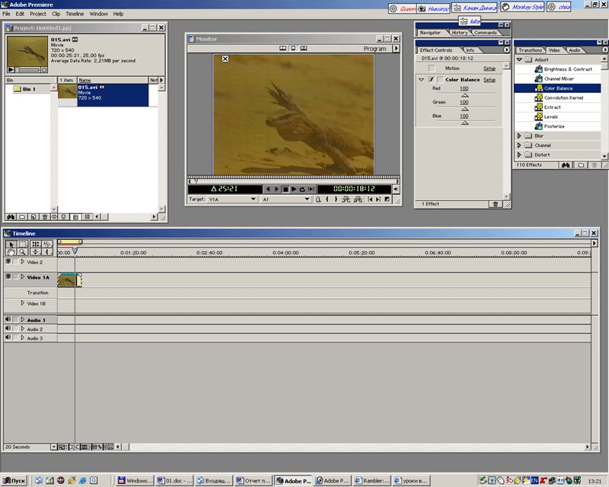Play the clip preview thumbnail in Project window
The image size is (609, 487).
coord(10,69)
